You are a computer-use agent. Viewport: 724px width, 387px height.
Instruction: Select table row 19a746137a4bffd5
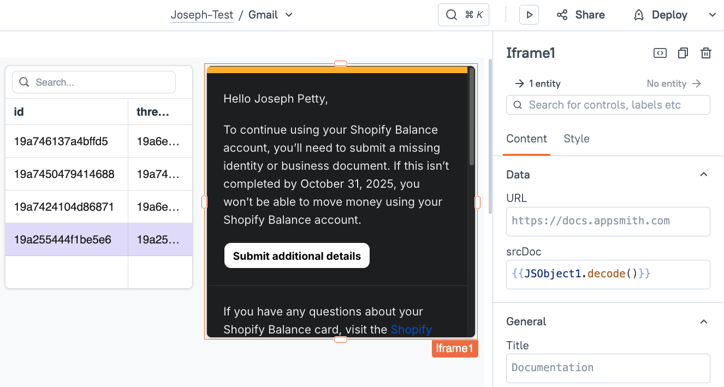[x=61, y=141]
